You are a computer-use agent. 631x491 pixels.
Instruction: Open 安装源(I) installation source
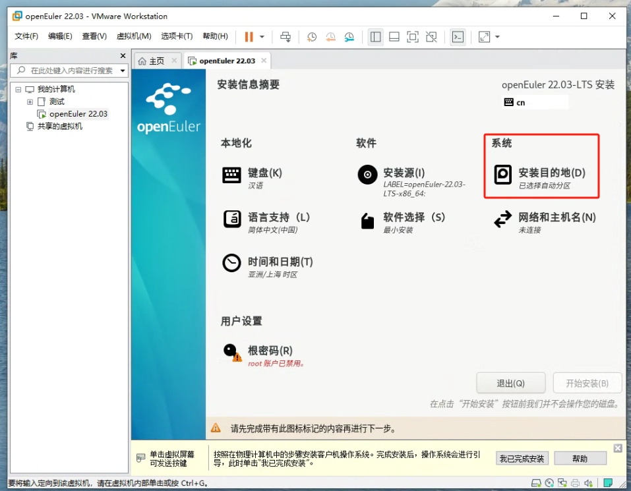coord(411,182)
